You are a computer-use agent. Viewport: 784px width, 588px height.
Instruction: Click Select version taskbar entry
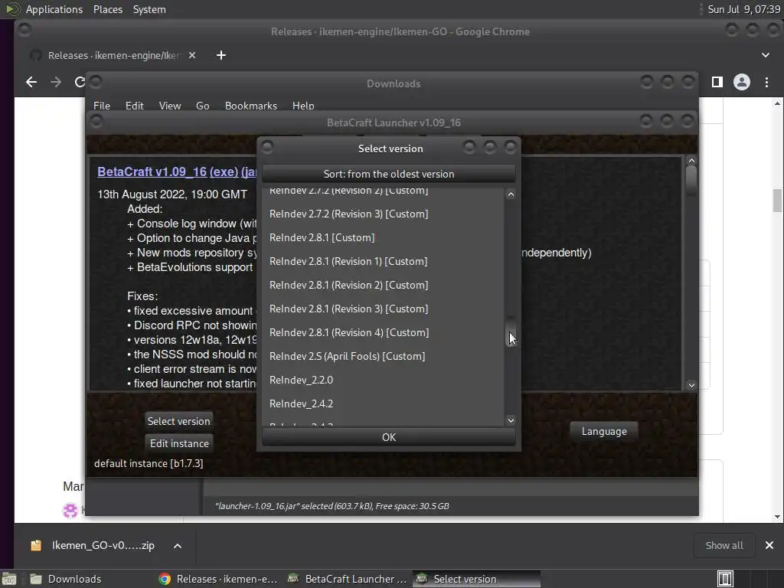pos(476,579)
